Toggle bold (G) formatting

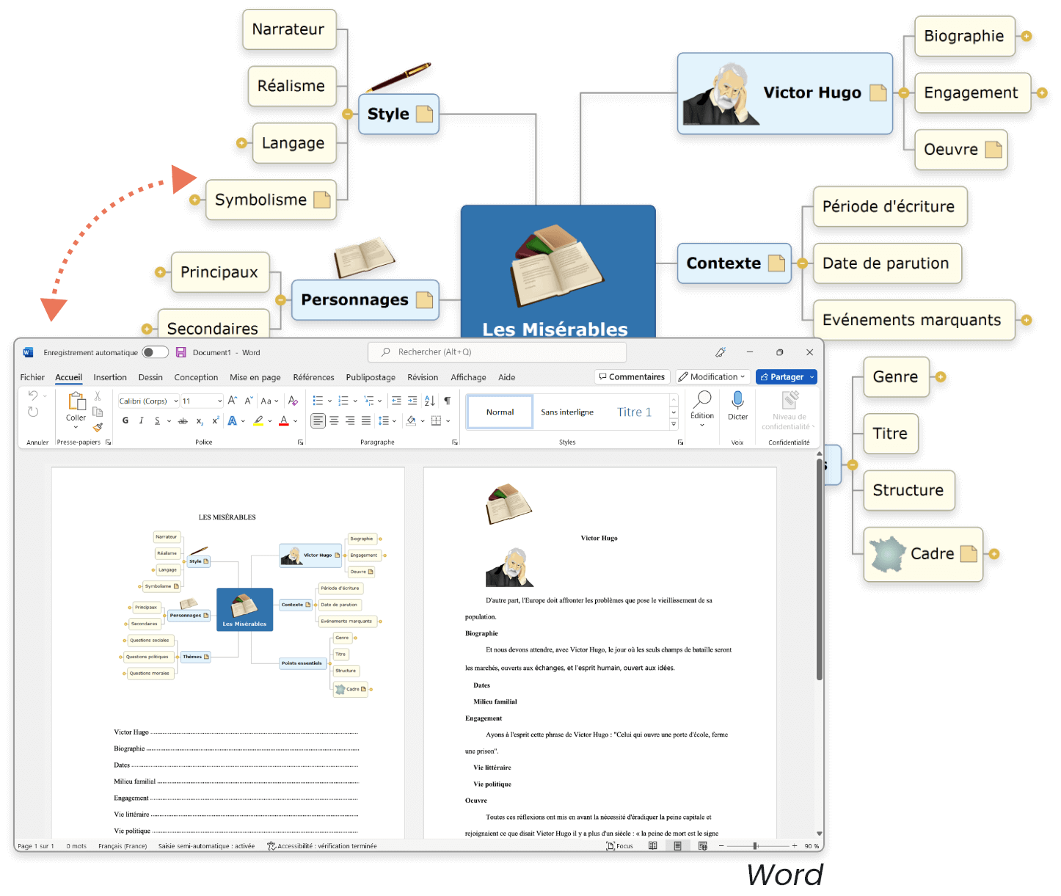pos(125,420)
